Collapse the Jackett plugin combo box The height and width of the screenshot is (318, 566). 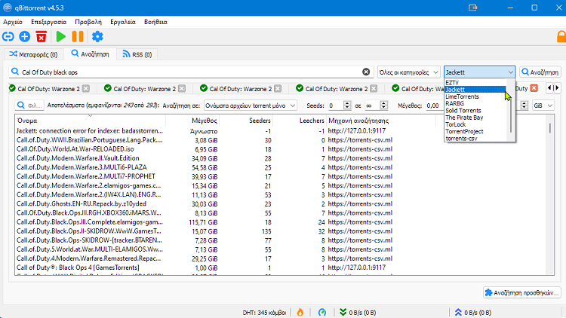coord(479,72)
